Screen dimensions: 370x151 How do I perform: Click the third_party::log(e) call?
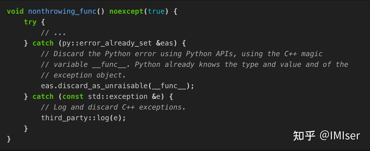(x=84, y=118)
